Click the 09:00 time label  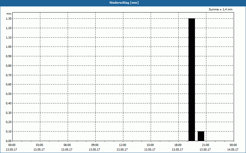(95, 145)
